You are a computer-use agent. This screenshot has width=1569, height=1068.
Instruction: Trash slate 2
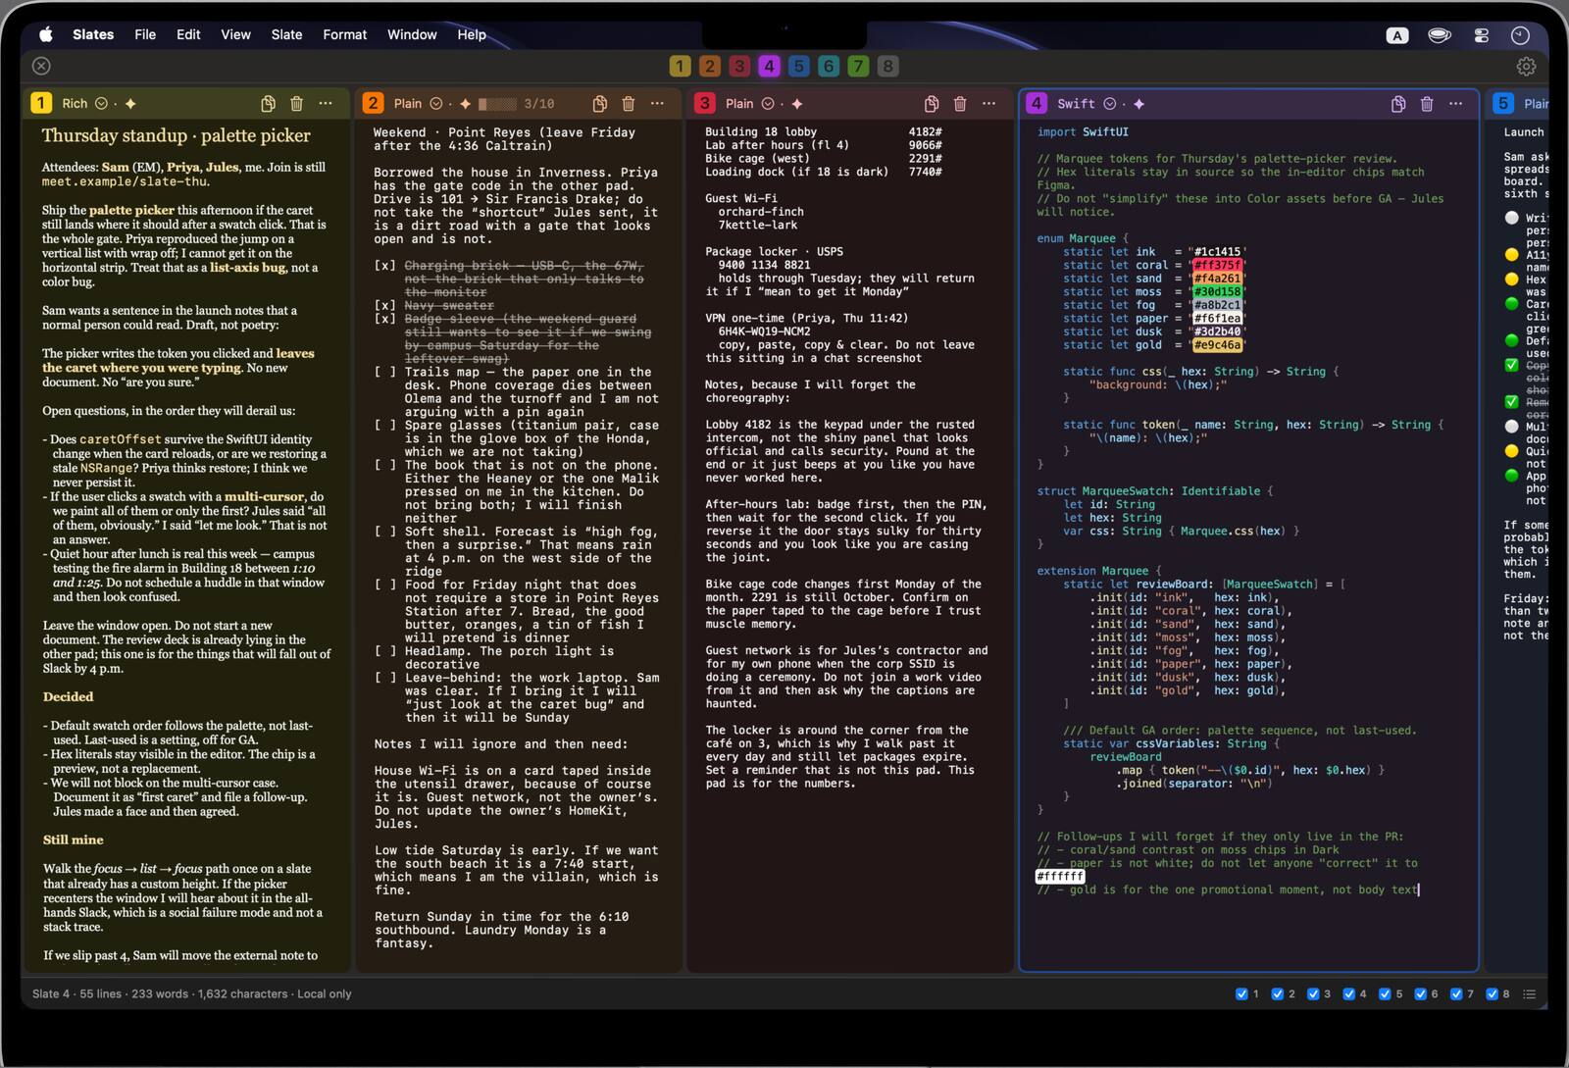pos(629,103)
